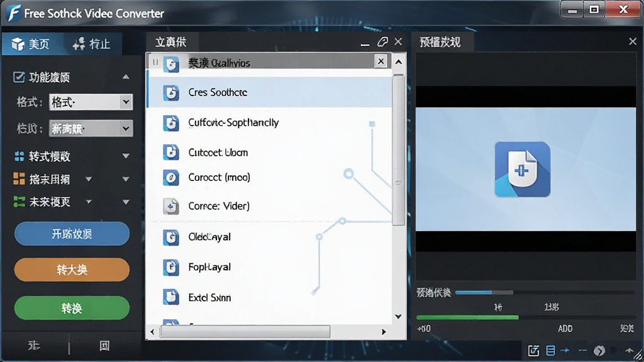Pop out the 立真供 panel
Screen dimensions: 644x362
[x=382, y=42]
